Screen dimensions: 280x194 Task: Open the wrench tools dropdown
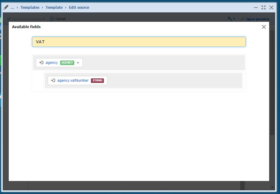(x=231, y=19)
